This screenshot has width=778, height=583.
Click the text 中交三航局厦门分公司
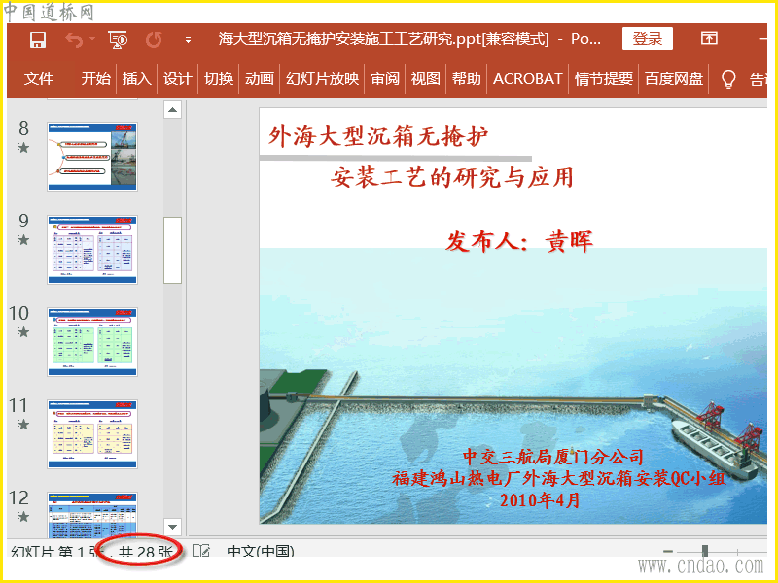point(552,456)
